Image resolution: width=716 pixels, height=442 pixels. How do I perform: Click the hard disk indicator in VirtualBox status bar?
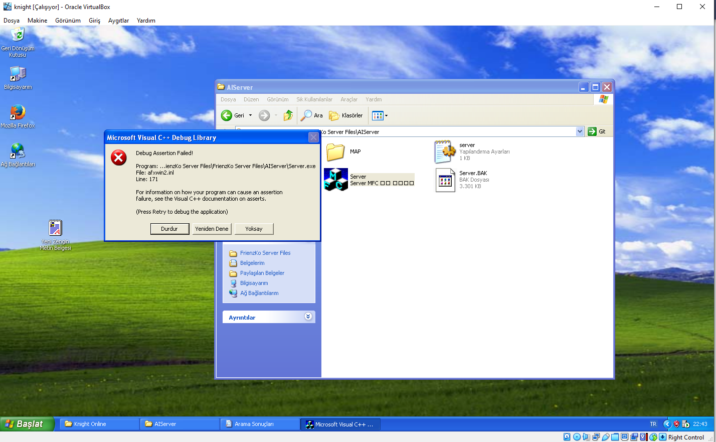click(567, 437)
